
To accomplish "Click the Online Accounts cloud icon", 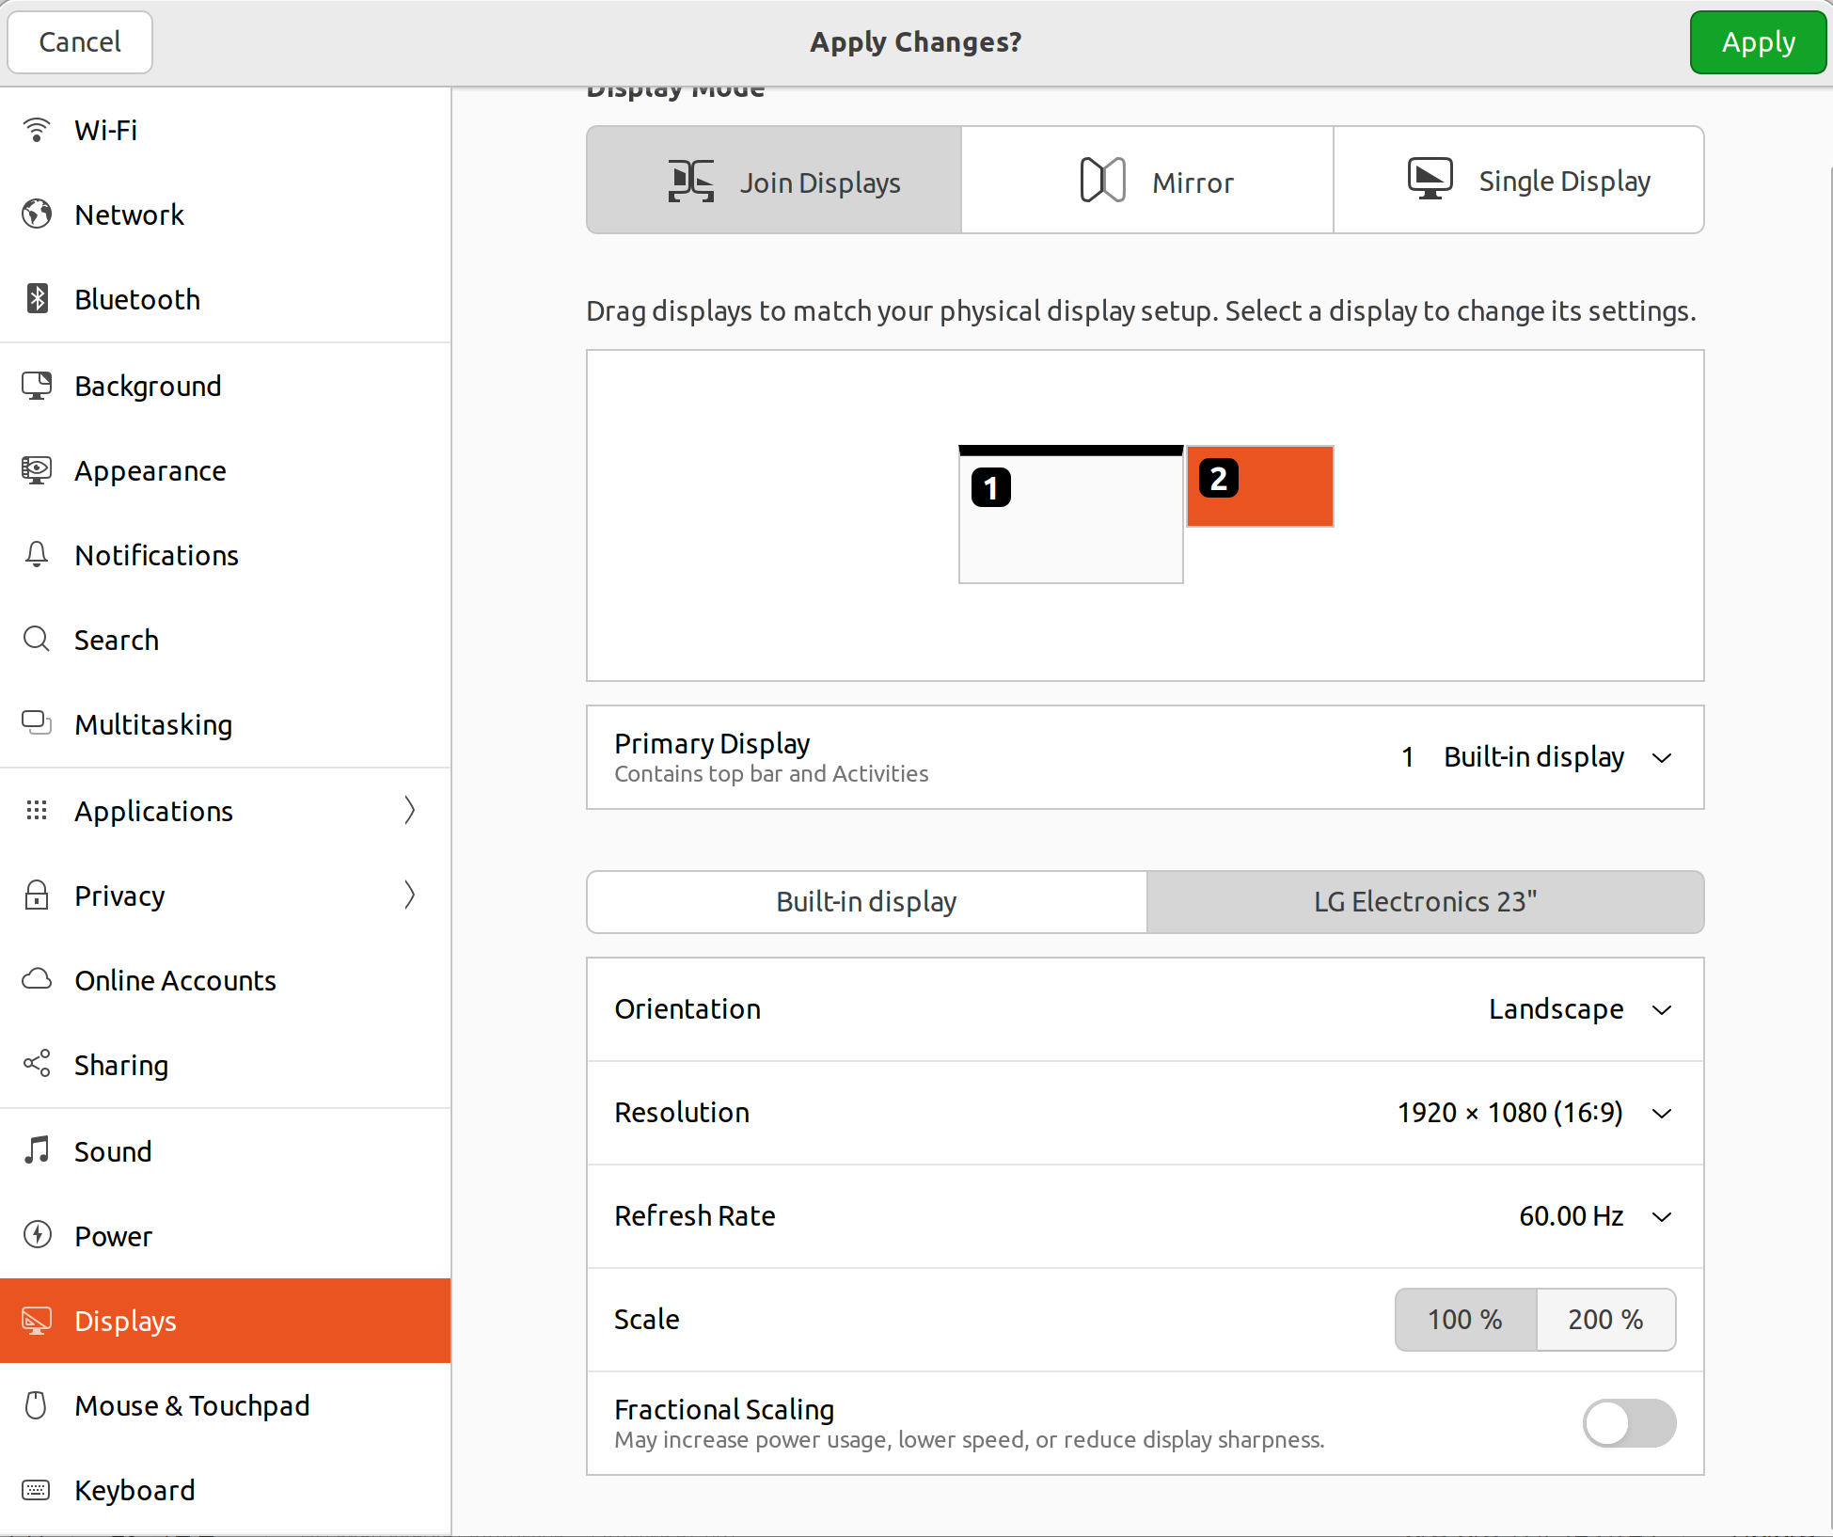I will tap(37, 979).
